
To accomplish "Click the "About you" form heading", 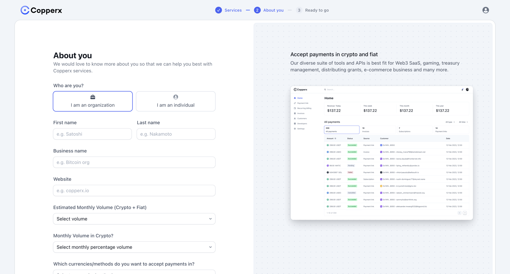I will [x=73, y=56].
